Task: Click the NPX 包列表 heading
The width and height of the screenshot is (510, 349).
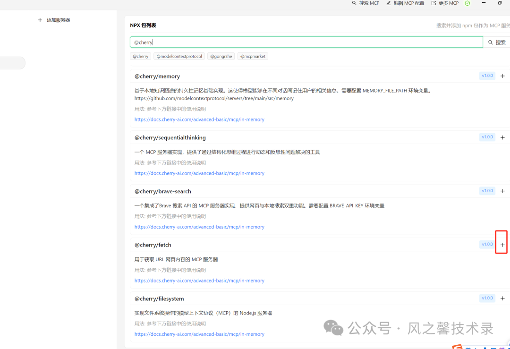Action: click(143, 26)
